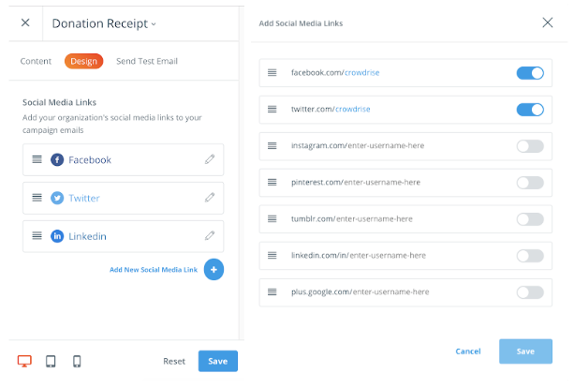Image resolution: width=574 pixels, height=388 pixels.
Task: Edit the Facebook link with pencil icon
Action: 210,159
